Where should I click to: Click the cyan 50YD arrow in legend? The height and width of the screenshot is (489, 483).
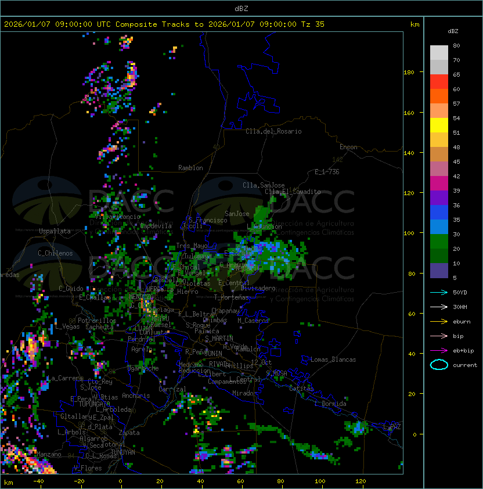(439, 292)
